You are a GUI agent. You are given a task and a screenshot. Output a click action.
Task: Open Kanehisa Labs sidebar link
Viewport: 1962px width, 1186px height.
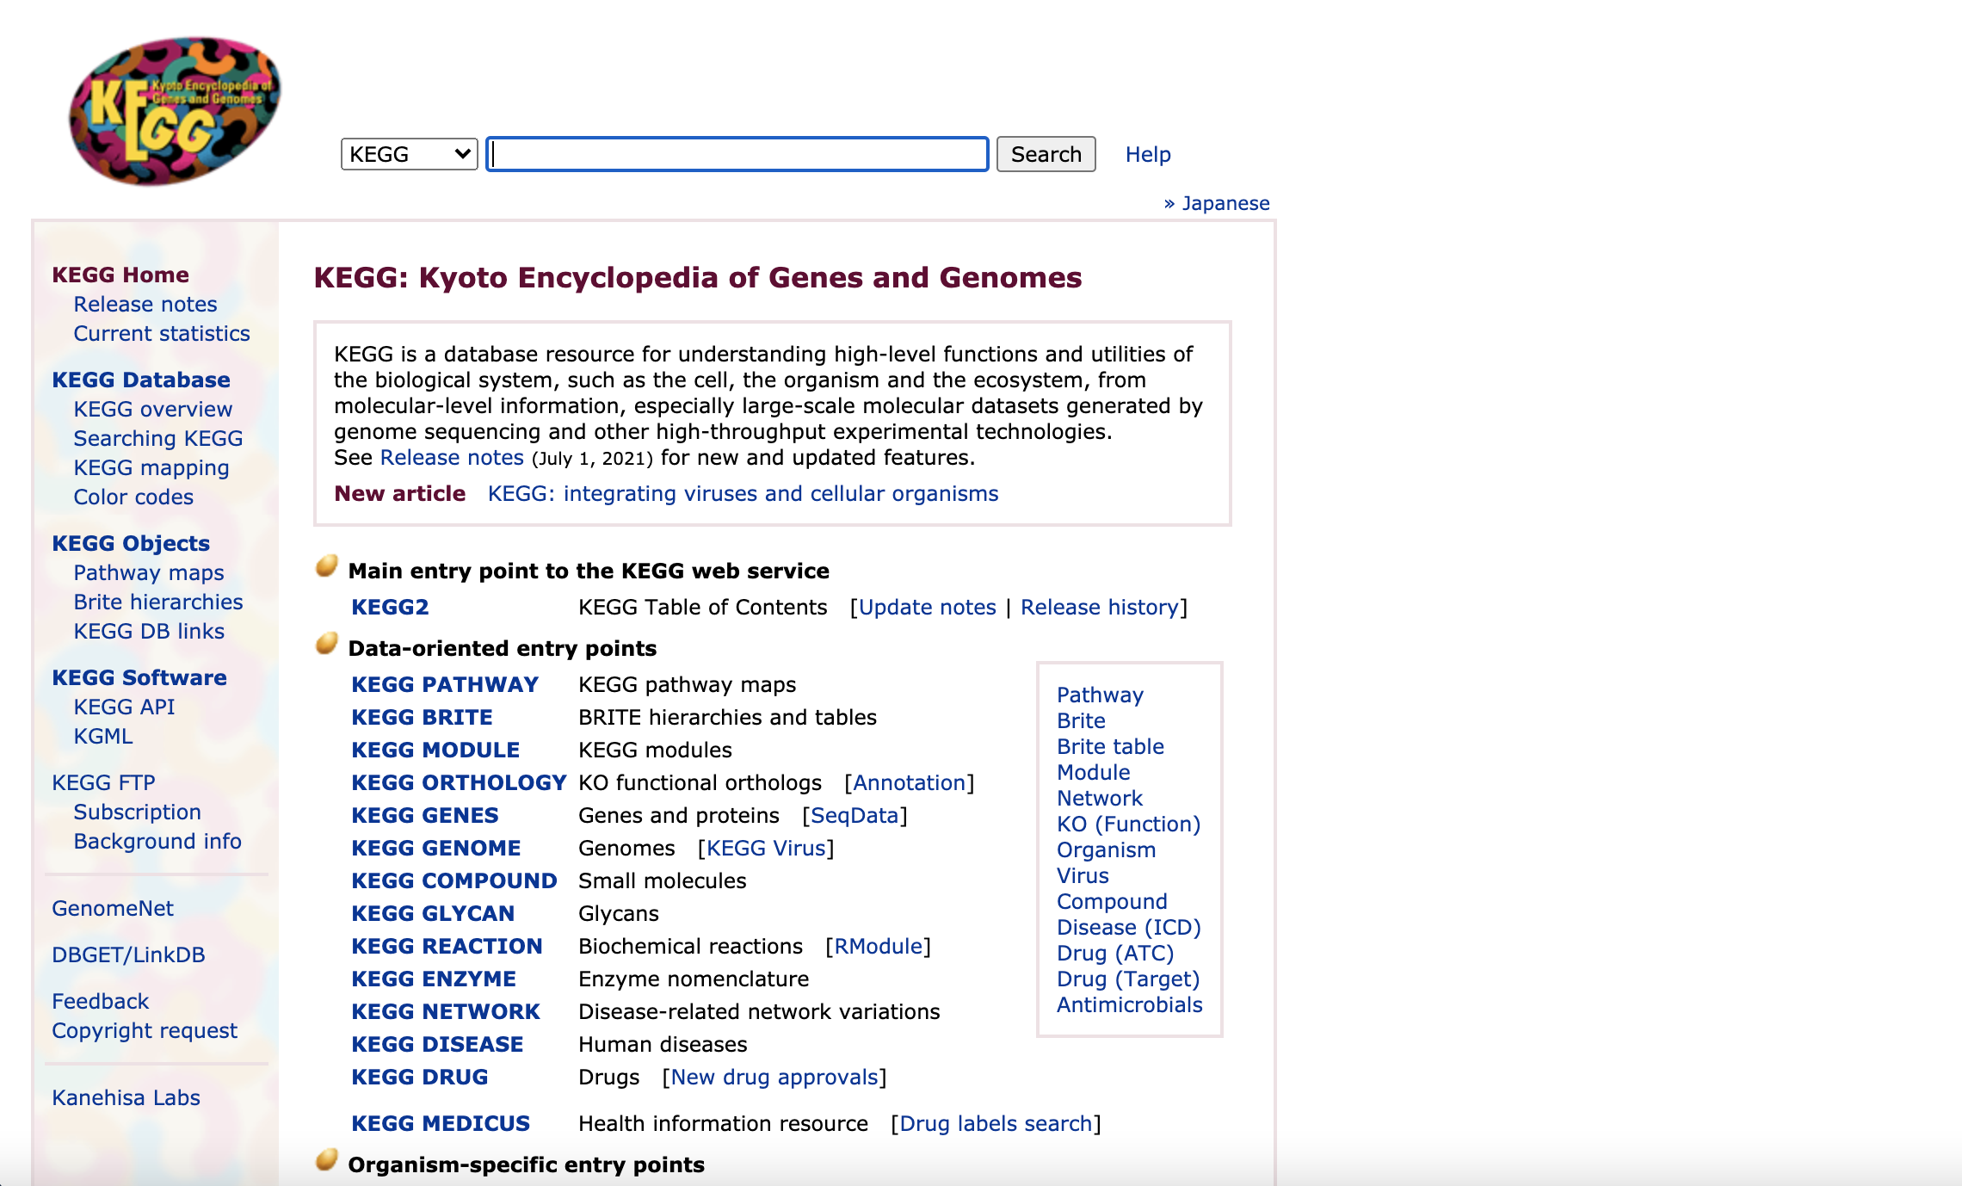pyautogui.click(x=126, y=1097)
